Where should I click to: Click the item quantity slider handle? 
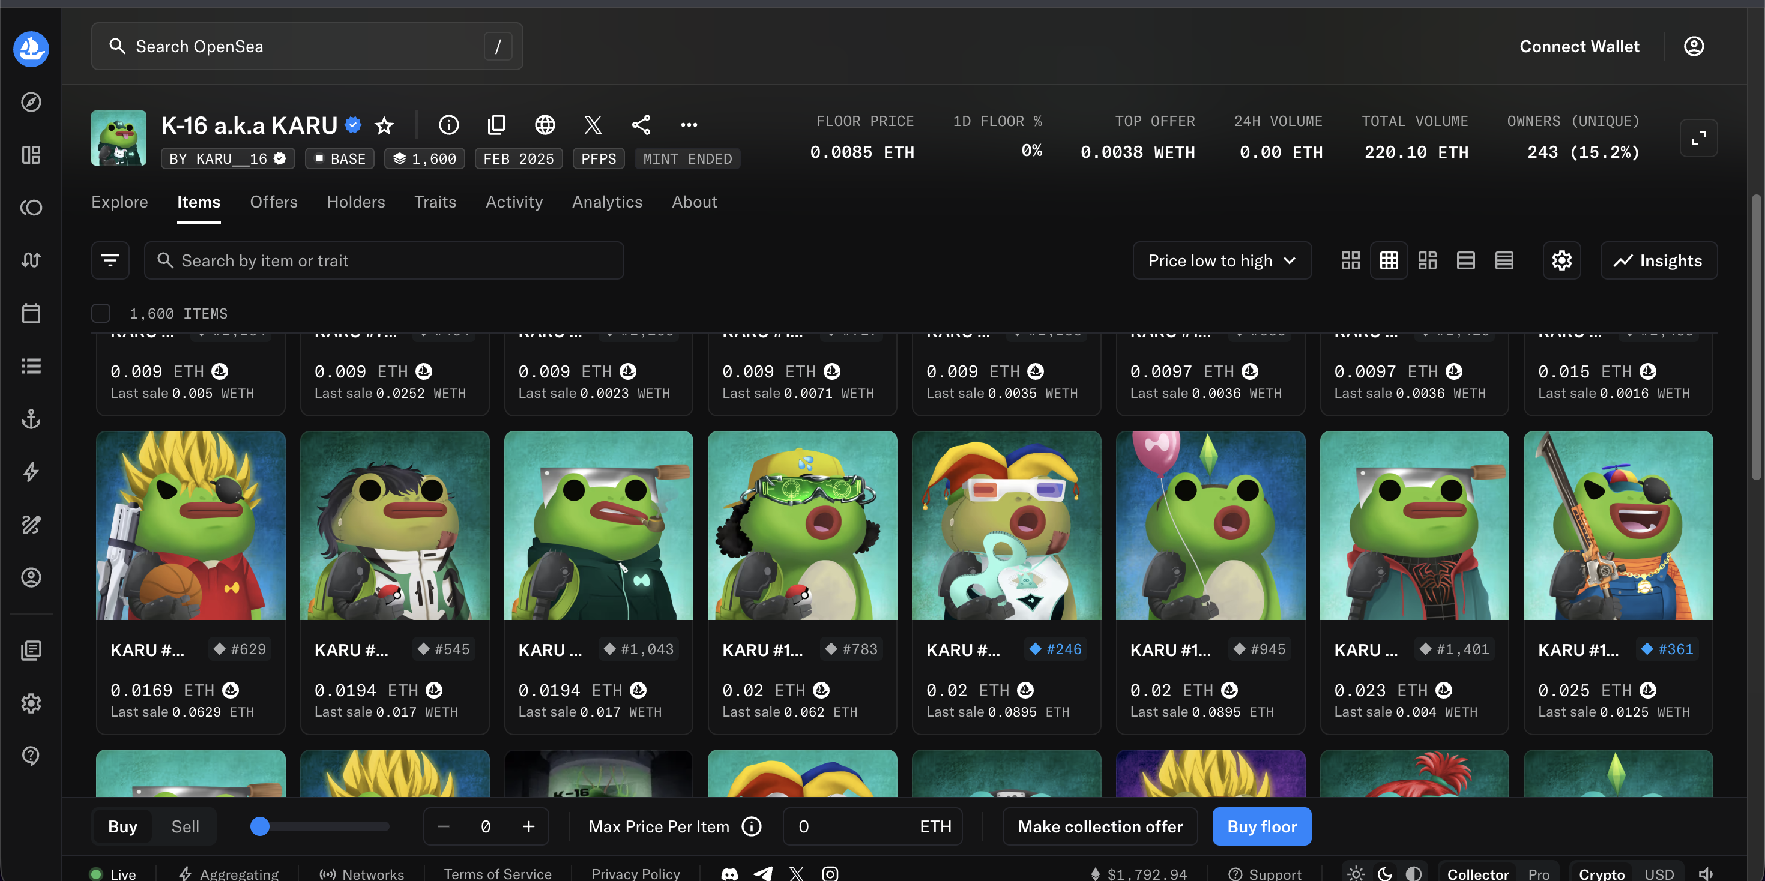pos(260,826)
